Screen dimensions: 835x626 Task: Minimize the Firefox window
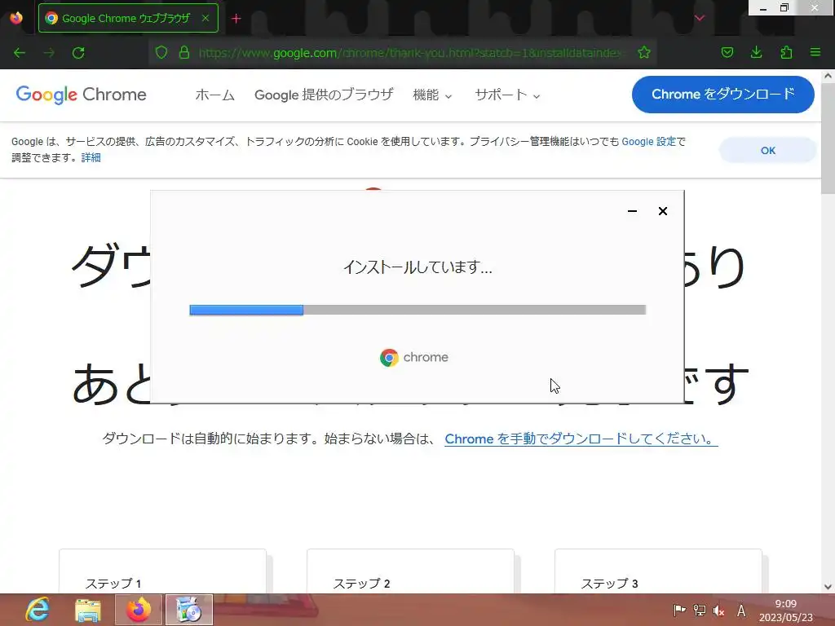pyautogui.click(x=762, y=8)
